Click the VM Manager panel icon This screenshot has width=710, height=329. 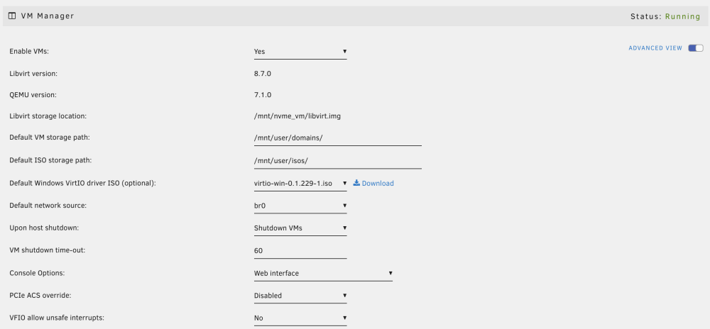pyautogui.click(x=12, y=16)
